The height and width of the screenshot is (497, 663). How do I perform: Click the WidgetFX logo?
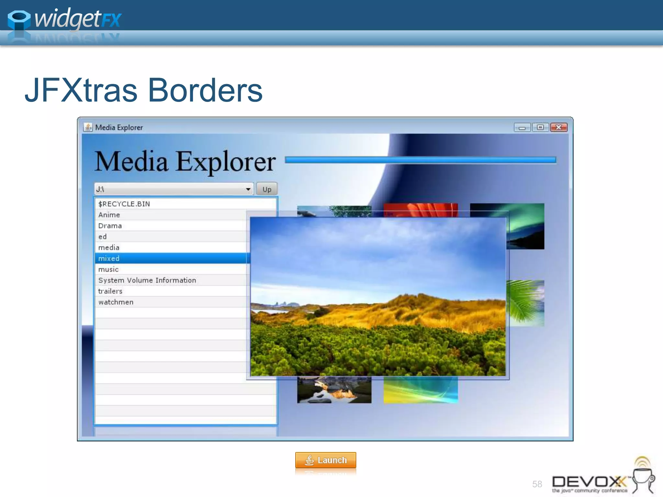pyautogui.click(x=64, y=19)
